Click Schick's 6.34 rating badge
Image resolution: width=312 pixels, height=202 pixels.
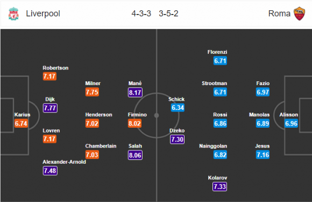pos(178,108)
